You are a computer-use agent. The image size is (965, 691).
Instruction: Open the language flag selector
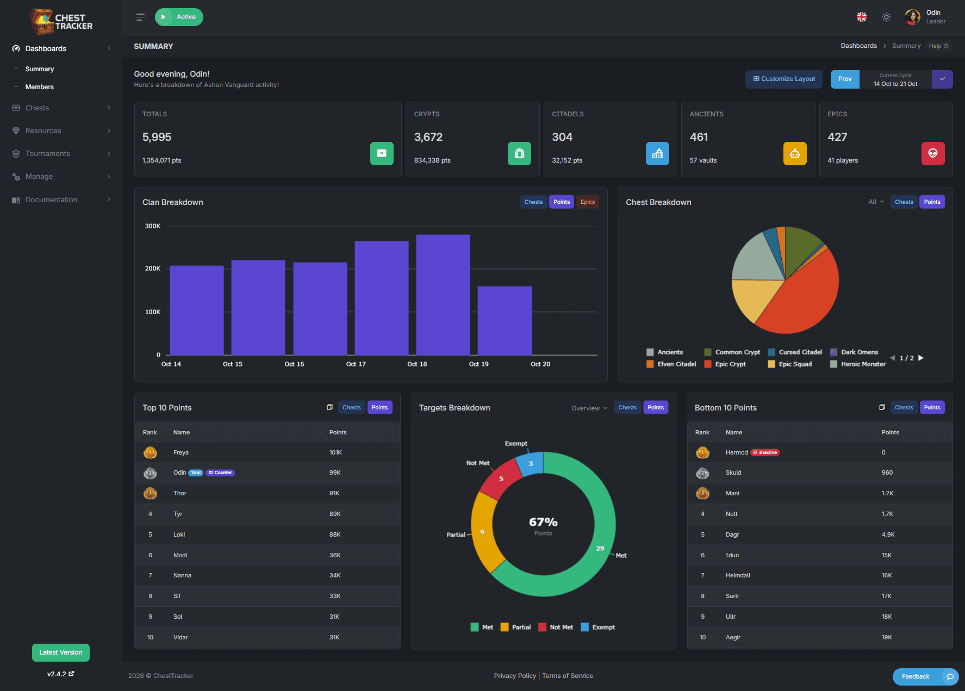click(862, 17)
